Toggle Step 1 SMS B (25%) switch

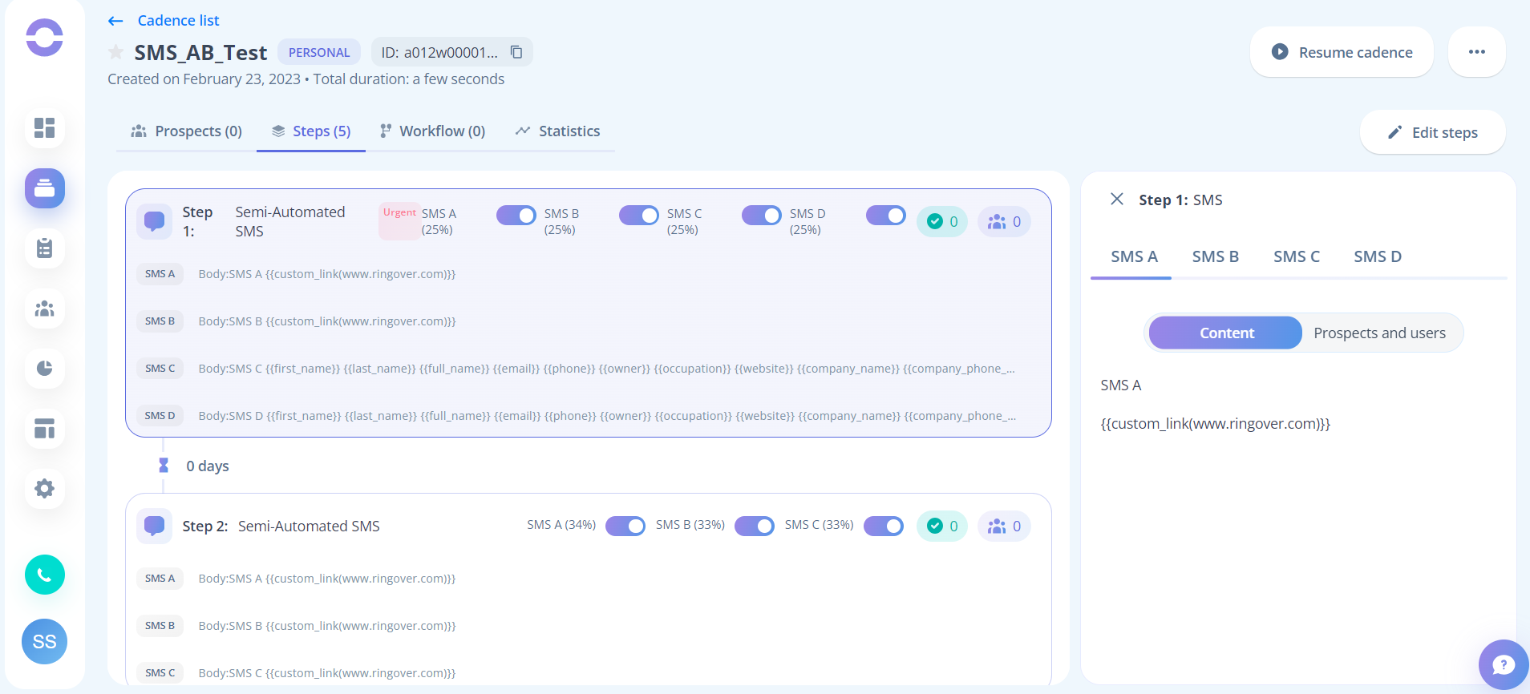[x=639, y=215]
